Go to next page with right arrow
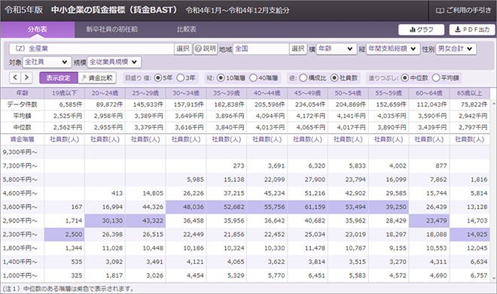The height and width of the screenshot is (294, 497). (26, 77)
